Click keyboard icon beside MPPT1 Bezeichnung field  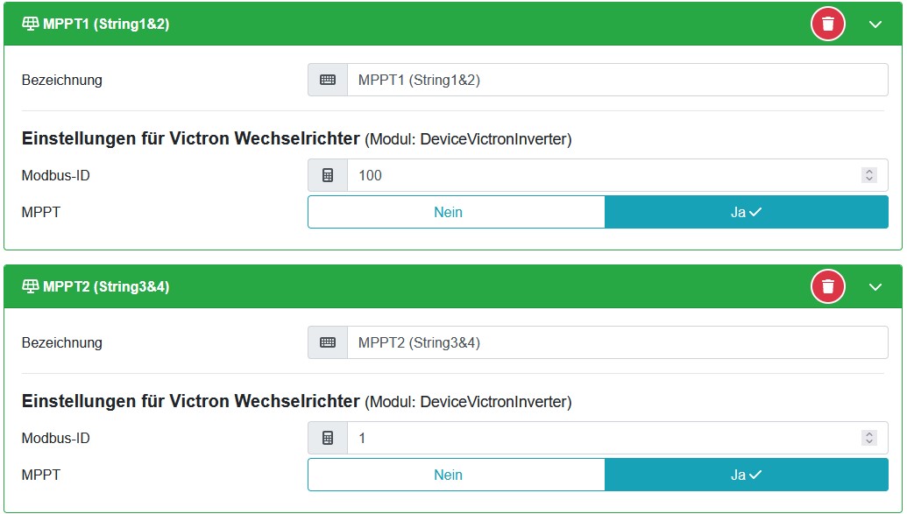pyautogui.click(x=328, y=80)
